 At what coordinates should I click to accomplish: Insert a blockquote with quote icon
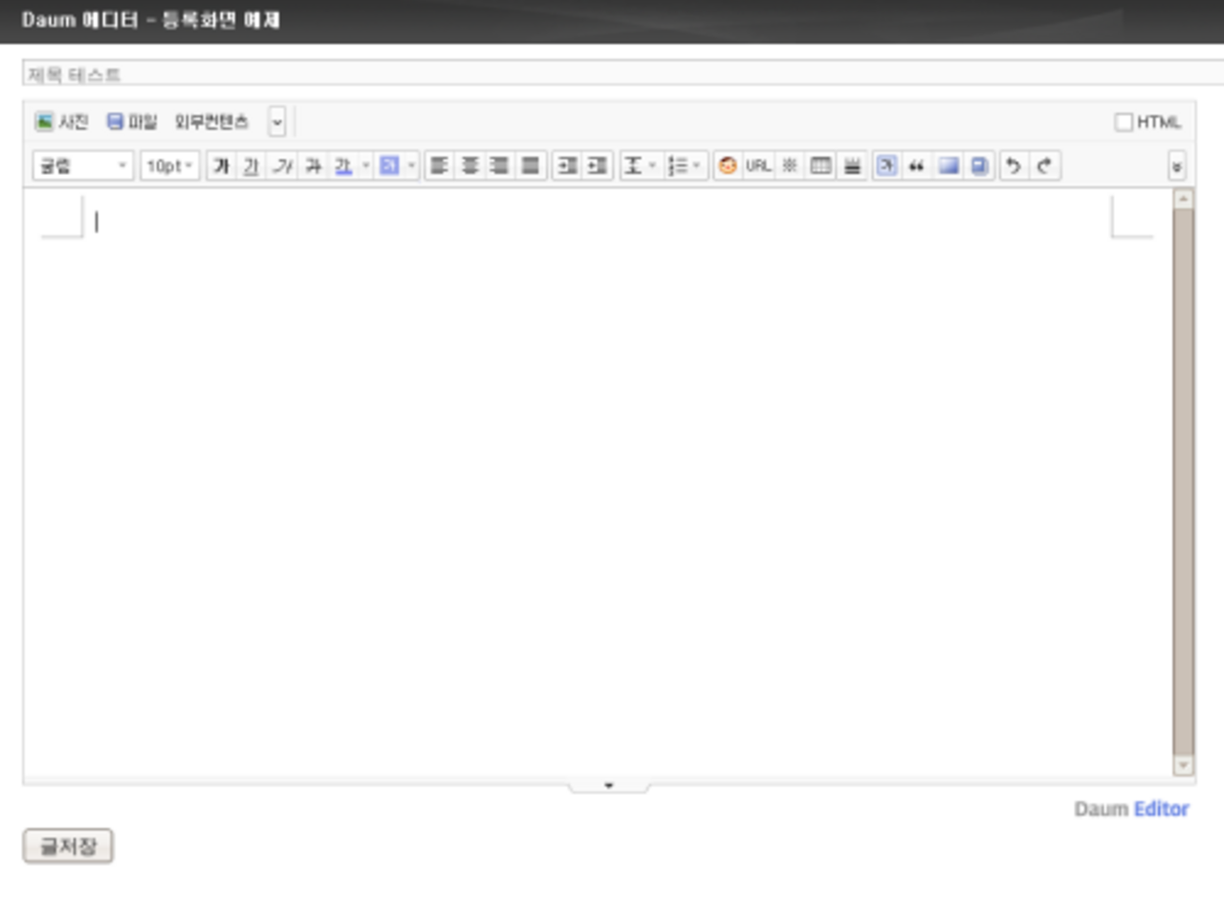point(917,166)
